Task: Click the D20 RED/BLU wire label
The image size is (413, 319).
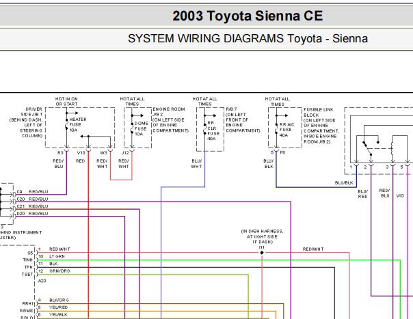Action: 32,213
